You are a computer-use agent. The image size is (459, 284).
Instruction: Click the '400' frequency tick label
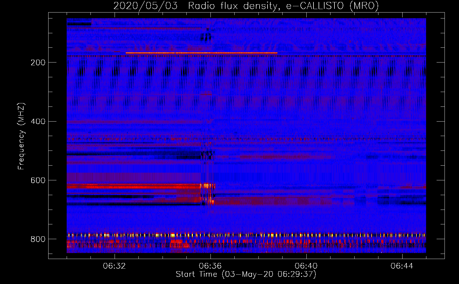[38, 122]
